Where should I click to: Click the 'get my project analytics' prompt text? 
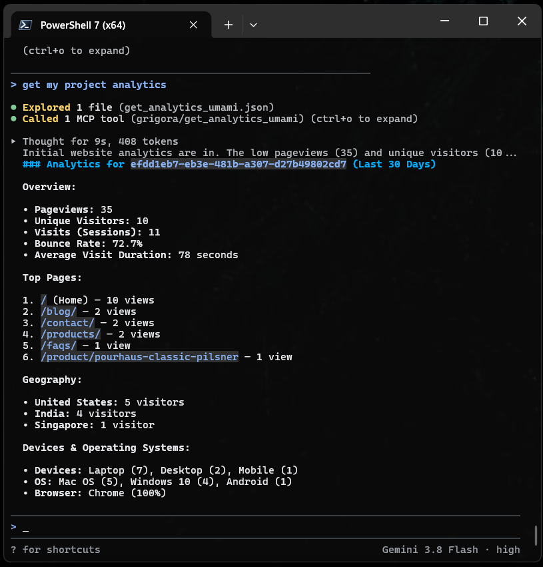[95, 85]
